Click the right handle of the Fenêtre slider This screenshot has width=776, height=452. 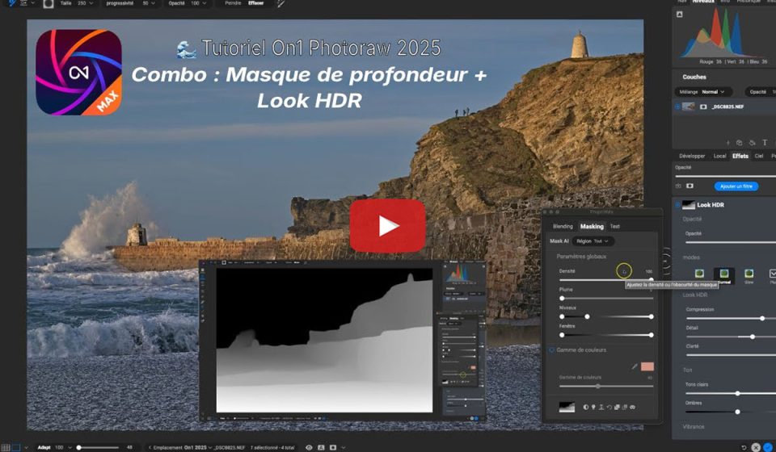pyautogui.click(x=651, y=334)
